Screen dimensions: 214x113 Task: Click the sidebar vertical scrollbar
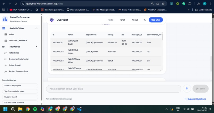(41, 58)
